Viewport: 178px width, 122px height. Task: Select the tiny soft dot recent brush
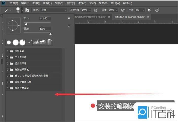click(x=29, y=42)
